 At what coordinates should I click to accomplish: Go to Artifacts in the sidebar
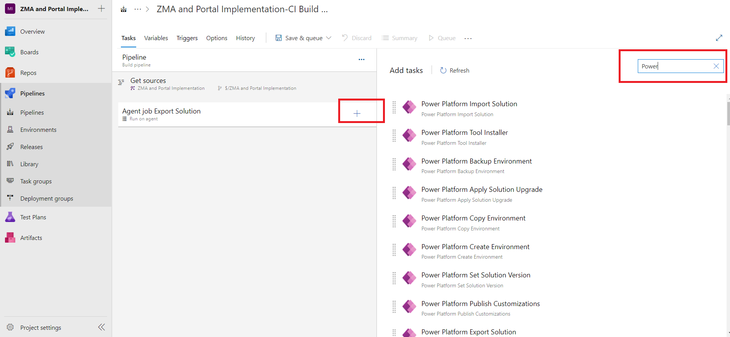coord(31,238)
